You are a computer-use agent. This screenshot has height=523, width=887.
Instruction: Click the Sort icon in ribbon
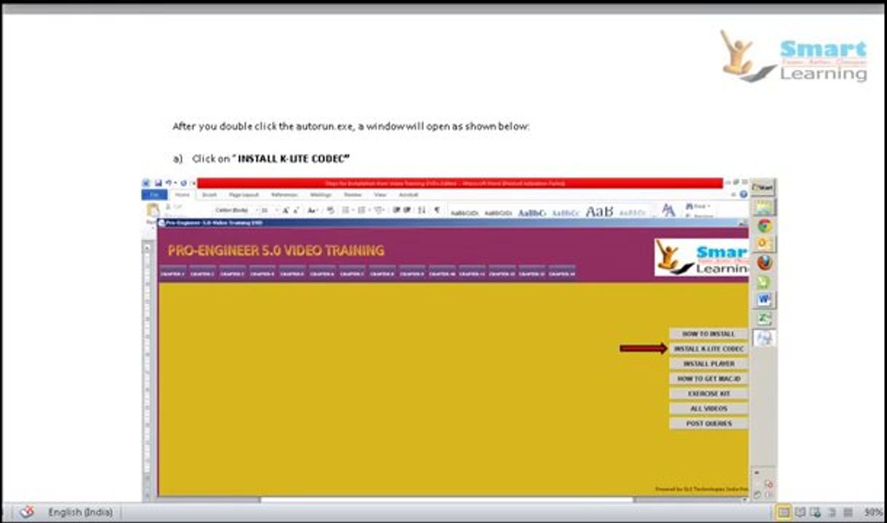(422, 210)
